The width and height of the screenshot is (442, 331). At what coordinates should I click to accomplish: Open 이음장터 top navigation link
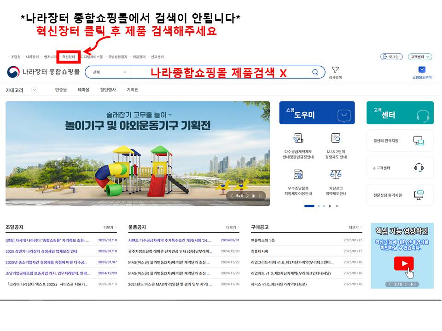139,57
